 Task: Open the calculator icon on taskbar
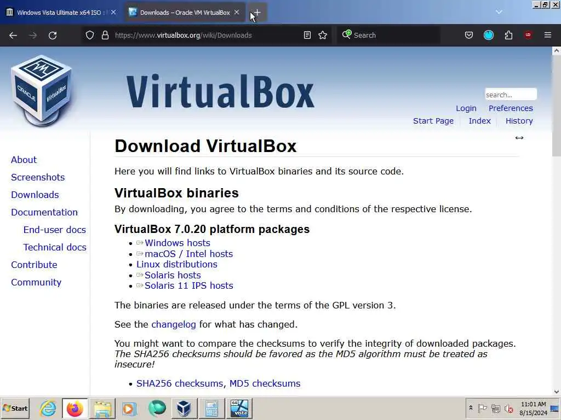(x=211, y=408)
